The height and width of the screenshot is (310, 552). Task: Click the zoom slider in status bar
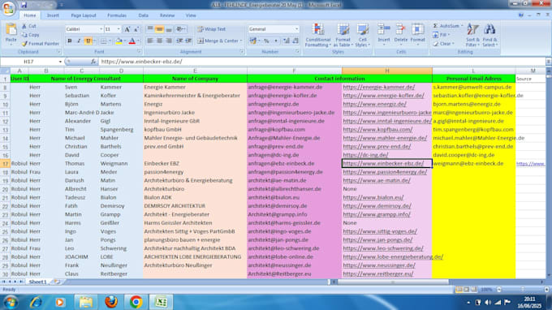pos(523,290)
